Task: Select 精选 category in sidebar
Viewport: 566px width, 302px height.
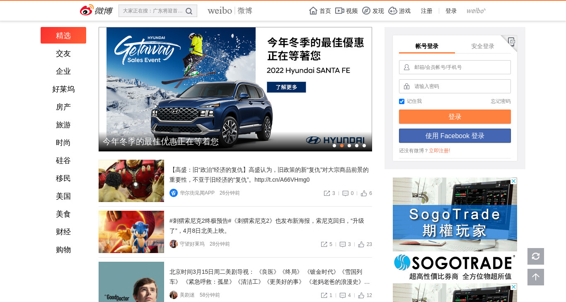Action: [63, 35]
